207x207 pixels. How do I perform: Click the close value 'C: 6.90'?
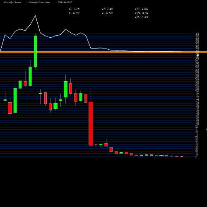74,13
